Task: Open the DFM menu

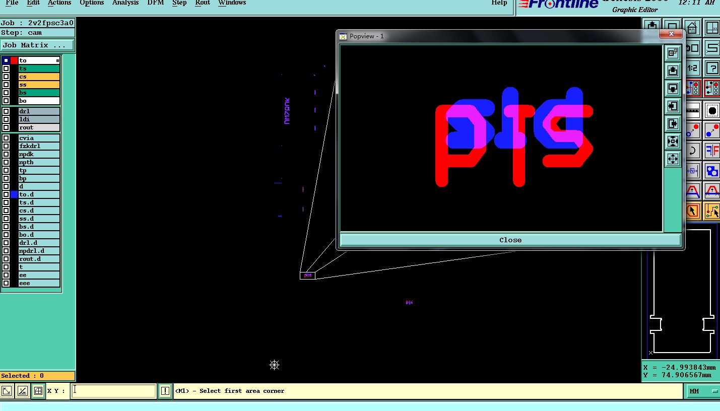Action: coord(155,3)
